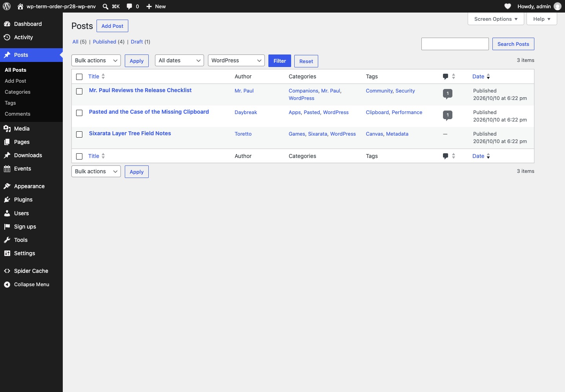The height and width of the screenshot is (392, 565).
Task: Open the Plugins menu
Action: [31, 200]
